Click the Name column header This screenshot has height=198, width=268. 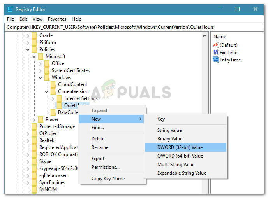(x=220, y=37)
